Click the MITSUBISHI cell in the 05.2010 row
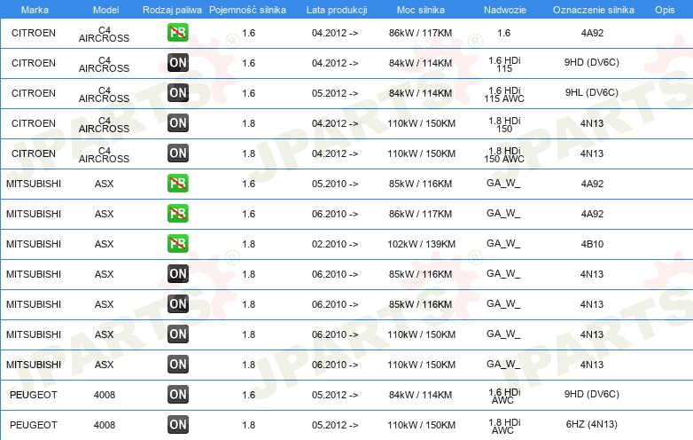Screen dimensions: 693x440 click(x=34, y=184)
